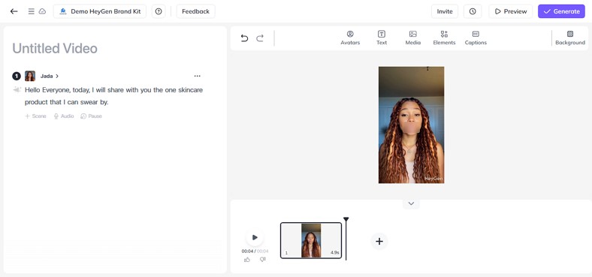Open the Demo HeyGen Brand Kit
Image resolution: width=592 pixels, height=277 pixels.
click(x=100, y=11)
